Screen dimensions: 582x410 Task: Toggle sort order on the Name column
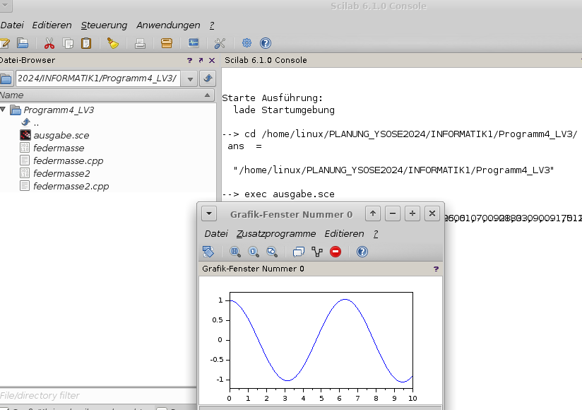click(207, 95)
